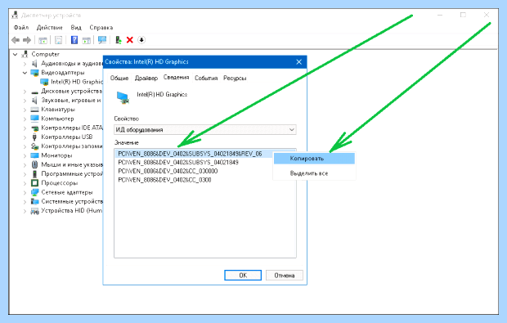Click the Процессоры processor icon in tree
This screenshot has height=323, width=507.
point(34,183)
